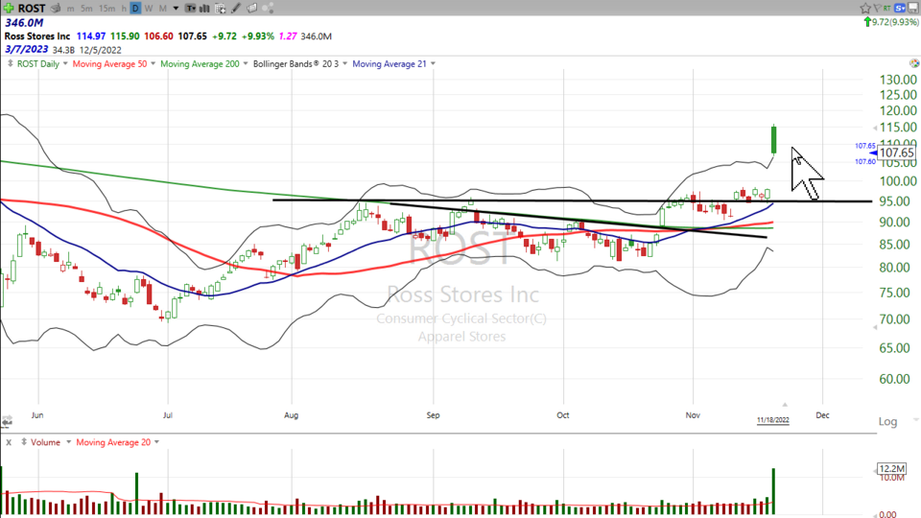Click the scroll chart back arrows icon

pyautogui.click(x=7, y=421)
